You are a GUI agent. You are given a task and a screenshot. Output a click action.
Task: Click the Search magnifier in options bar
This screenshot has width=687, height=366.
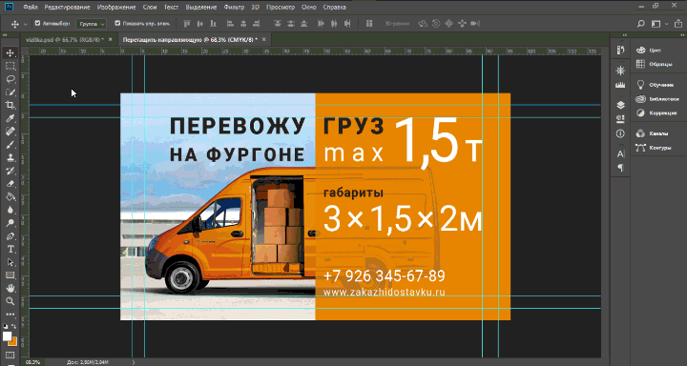click(x=640, y=24)
